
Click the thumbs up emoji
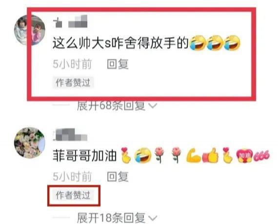[x=210, y=156]
